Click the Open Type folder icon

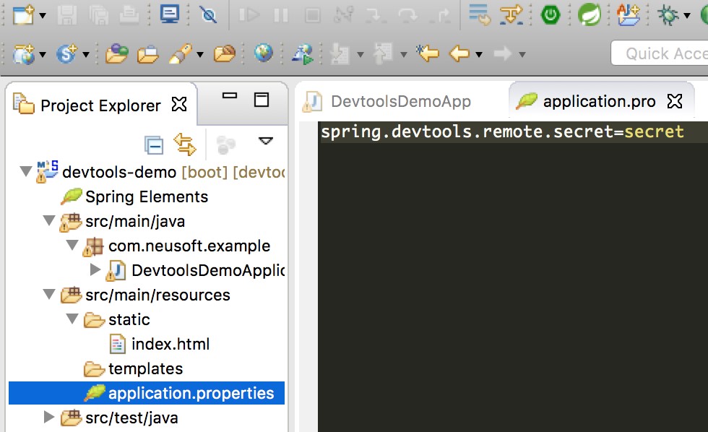click(116, 53)
